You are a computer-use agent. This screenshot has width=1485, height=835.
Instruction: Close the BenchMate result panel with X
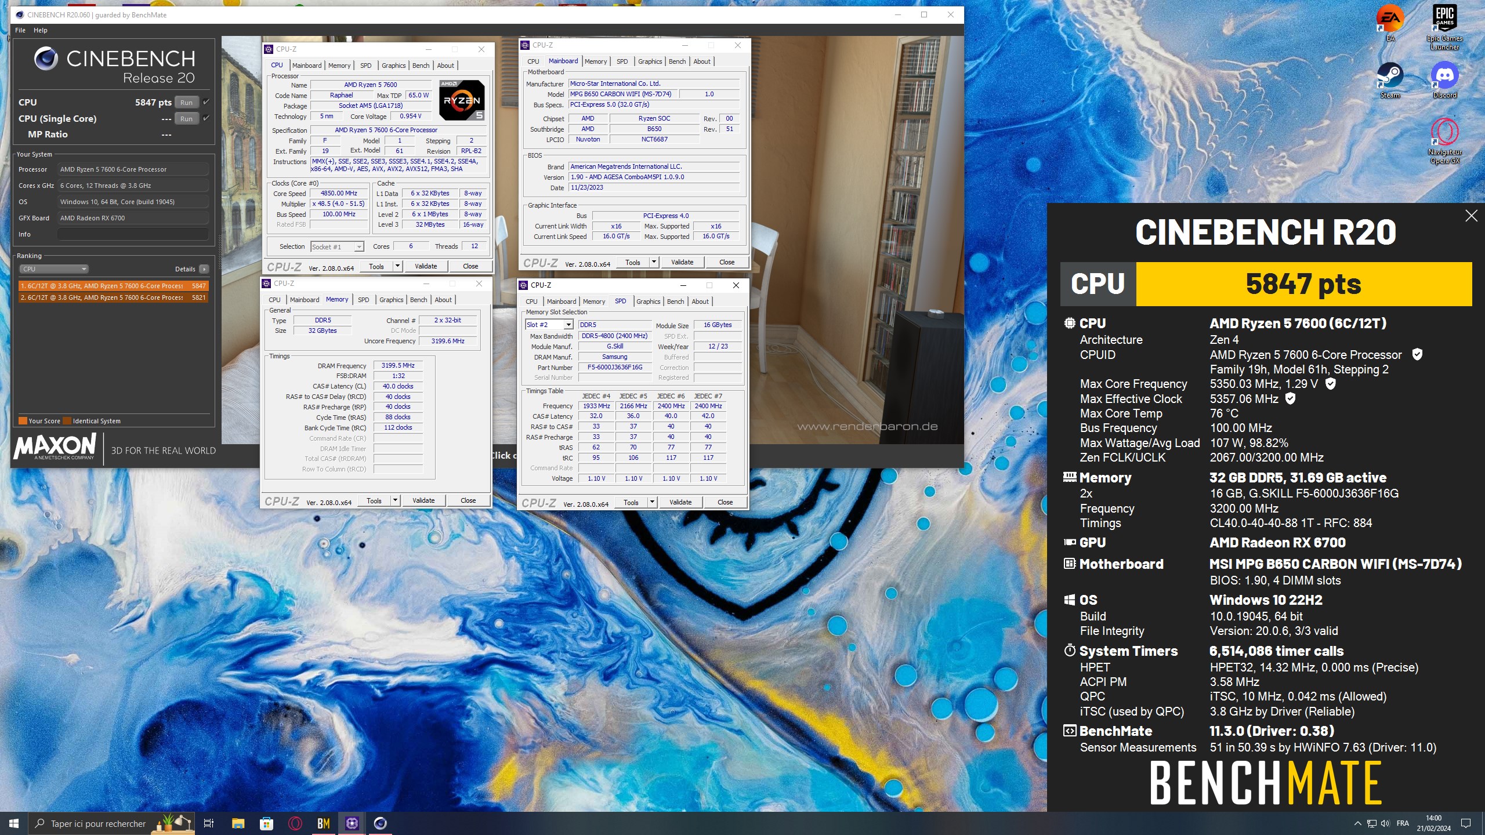(x=1471, y=216)
